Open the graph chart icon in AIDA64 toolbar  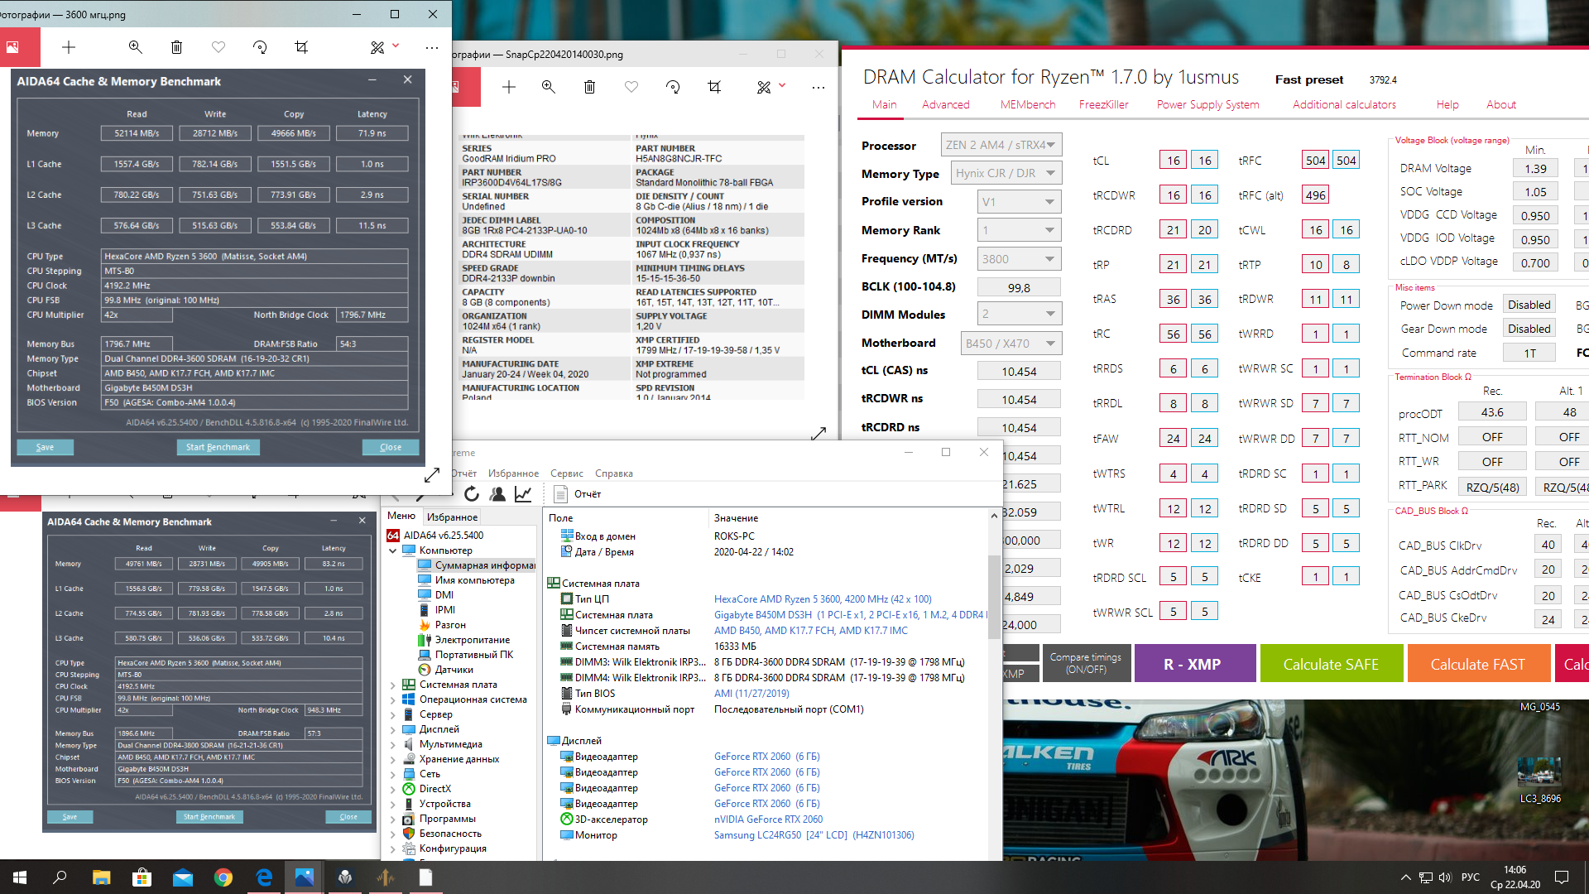point(523,494)
